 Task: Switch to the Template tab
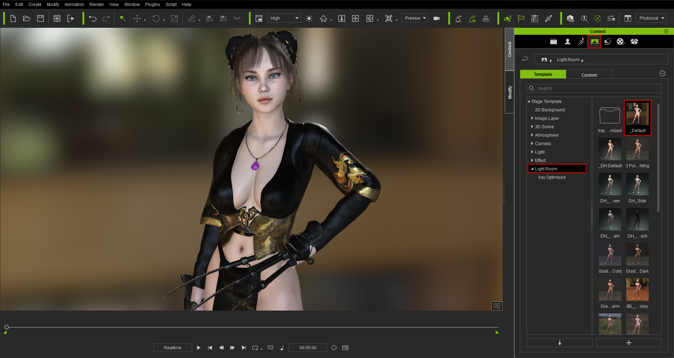pos(543,74)
